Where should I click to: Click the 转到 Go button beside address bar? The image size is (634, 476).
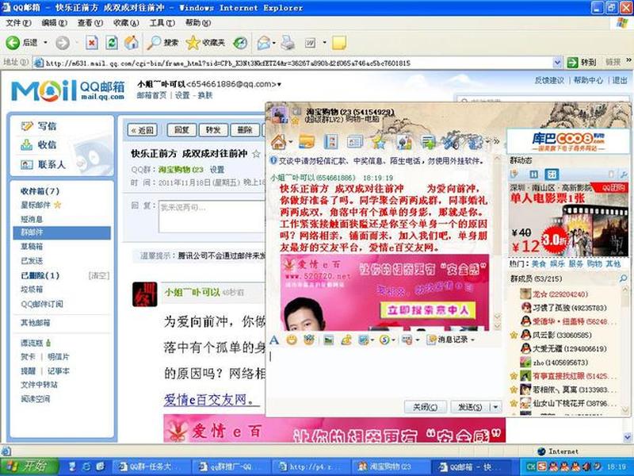[582, 63]
